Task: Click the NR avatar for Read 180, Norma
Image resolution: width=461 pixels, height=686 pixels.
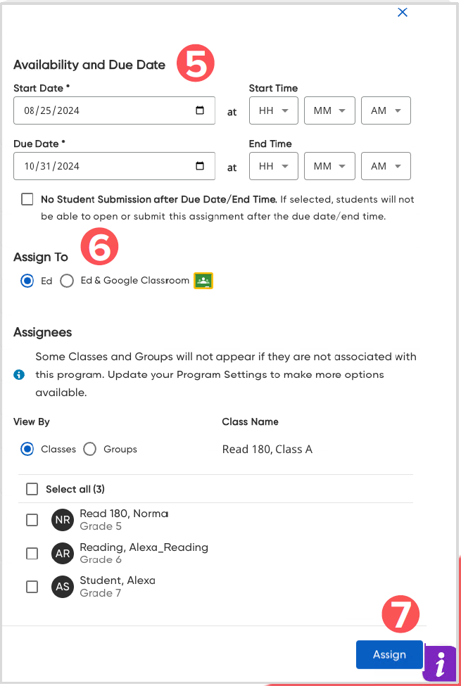Action: tap(63, 519)
